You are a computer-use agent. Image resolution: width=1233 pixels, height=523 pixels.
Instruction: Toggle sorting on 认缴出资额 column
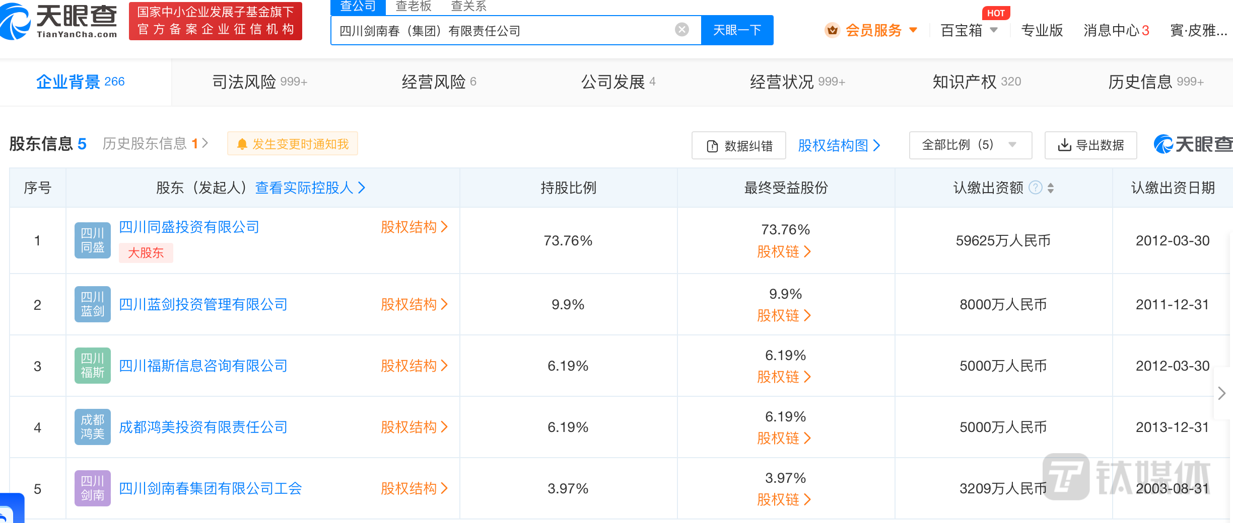pos(1050,189)
